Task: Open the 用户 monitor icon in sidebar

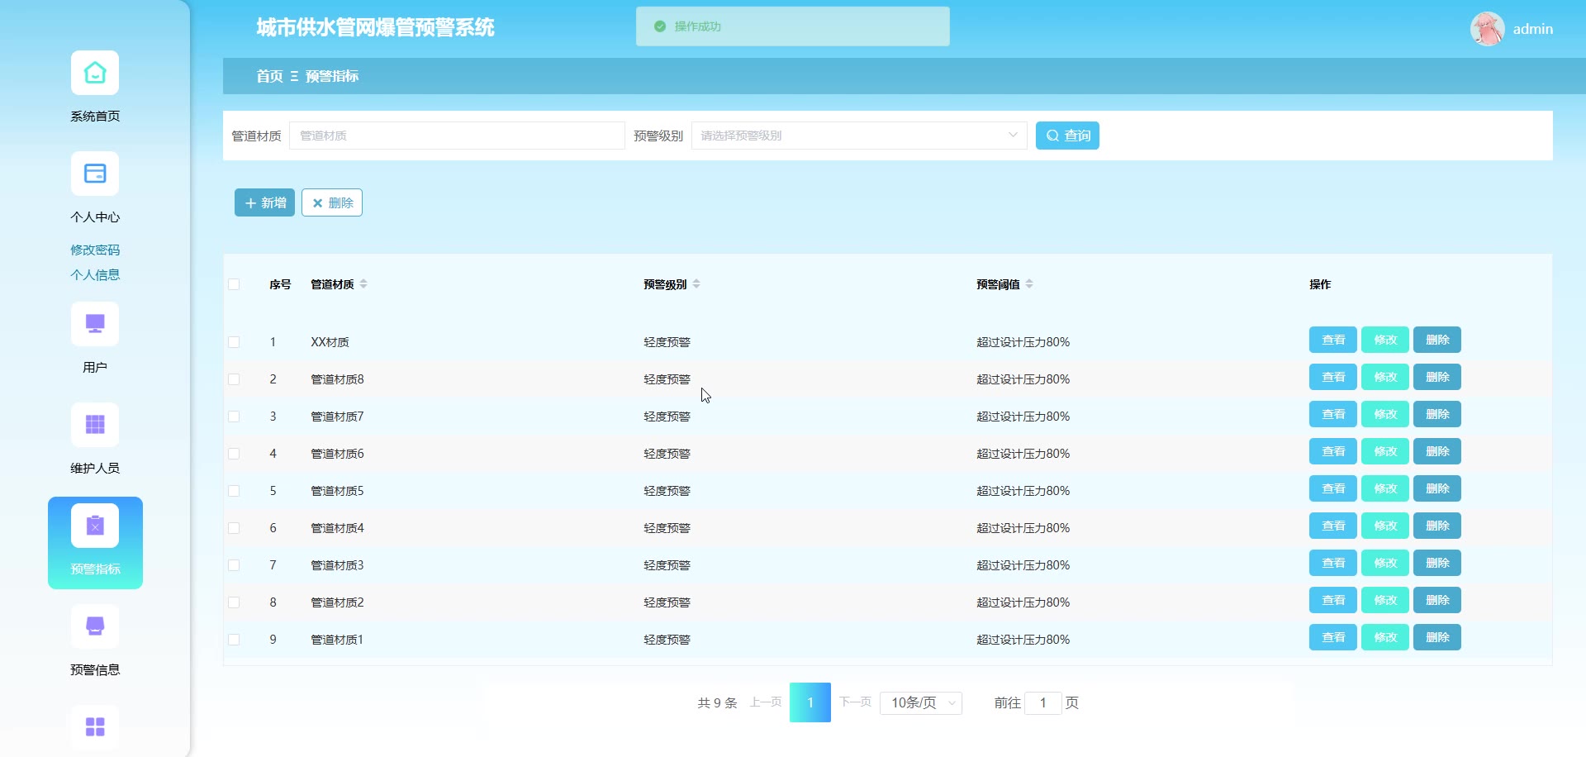Action: (95, 325)
